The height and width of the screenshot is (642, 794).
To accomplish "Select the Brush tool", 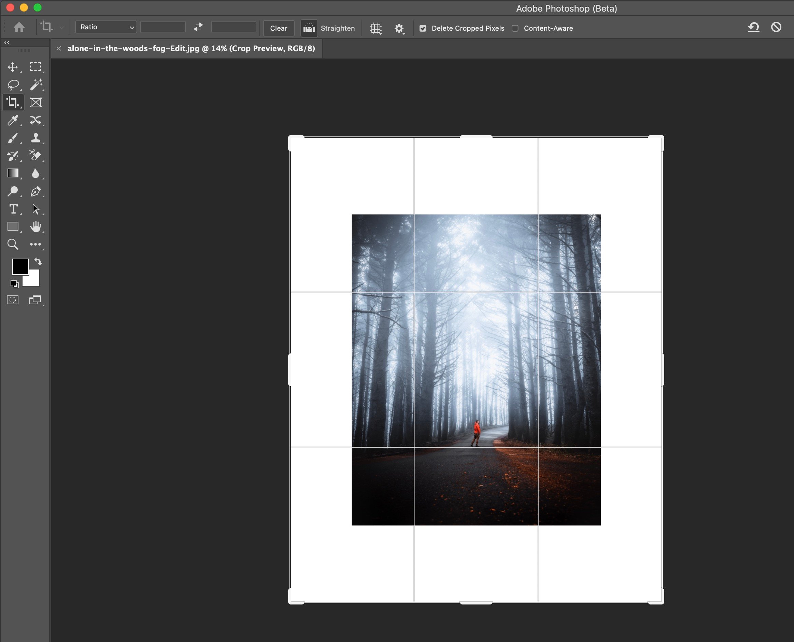I will tap(12, 137).
